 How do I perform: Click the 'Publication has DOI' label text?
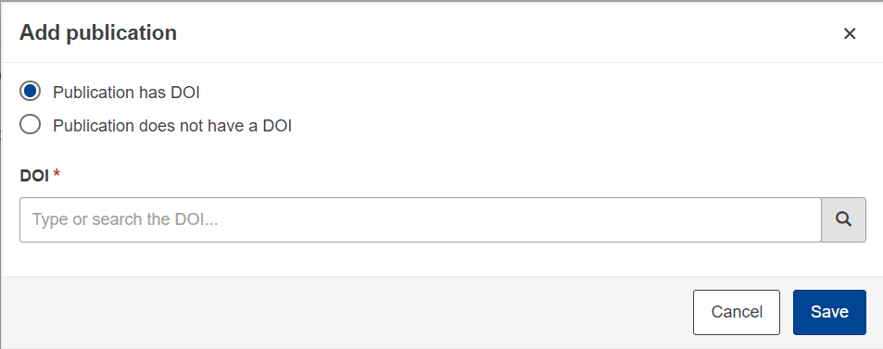tap(126, 93)
